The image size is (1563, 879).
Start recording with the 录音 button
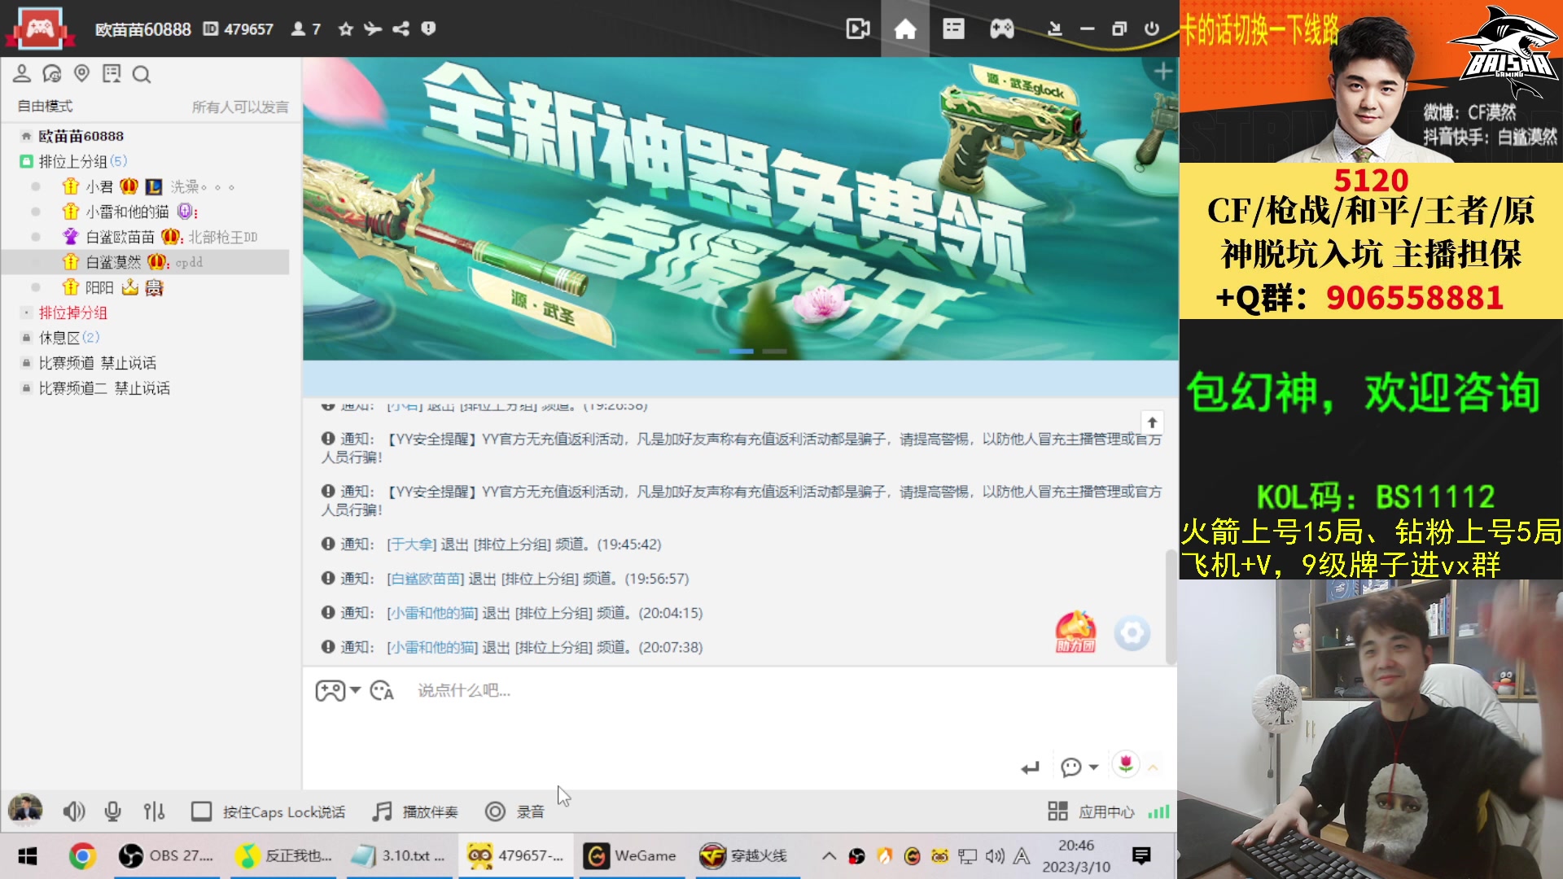[514, 811]
